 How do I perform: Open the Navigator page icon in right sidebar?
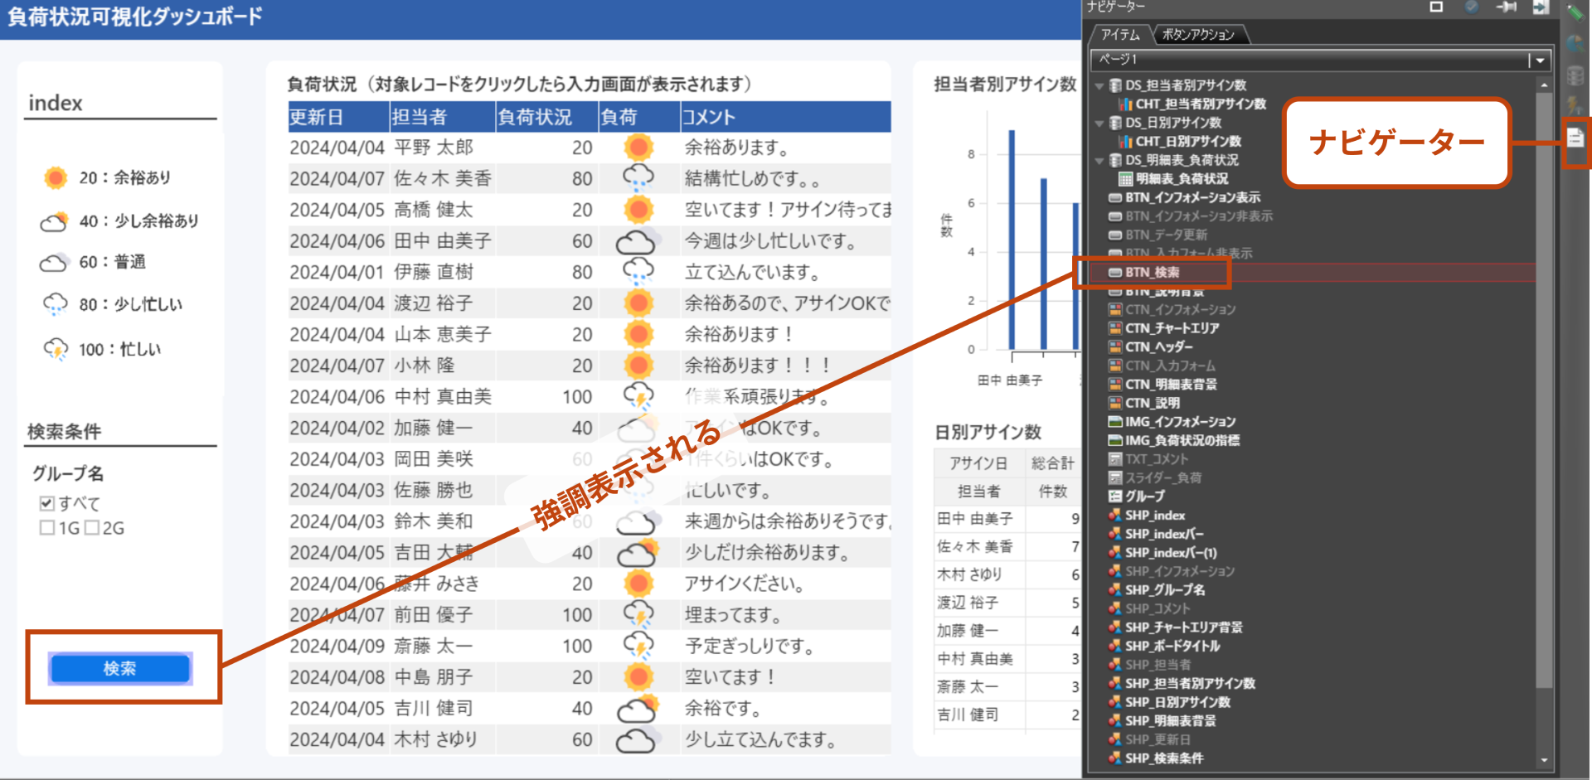[1575, 138]
